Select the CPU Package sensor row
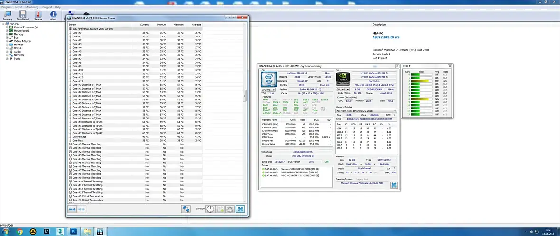Viewport: 560px width, 236px height. click(135, 137)
